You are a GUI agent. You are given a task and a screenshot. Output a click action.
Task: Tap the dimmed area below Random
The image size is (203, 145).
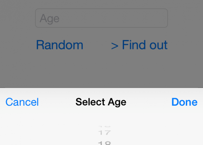pyautogui.click(x=60, y=69)
